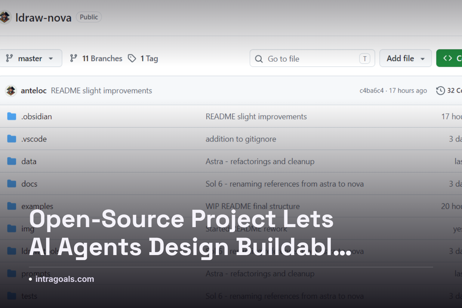Click the prompts folder icon
This screenshot has height=308, width=462.
(x=11, y=273)
